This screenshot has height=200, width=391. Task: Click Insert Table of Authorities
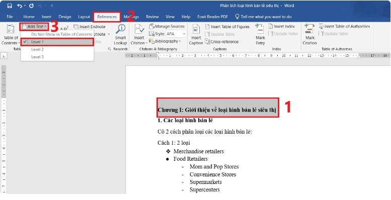click(345, 27)
